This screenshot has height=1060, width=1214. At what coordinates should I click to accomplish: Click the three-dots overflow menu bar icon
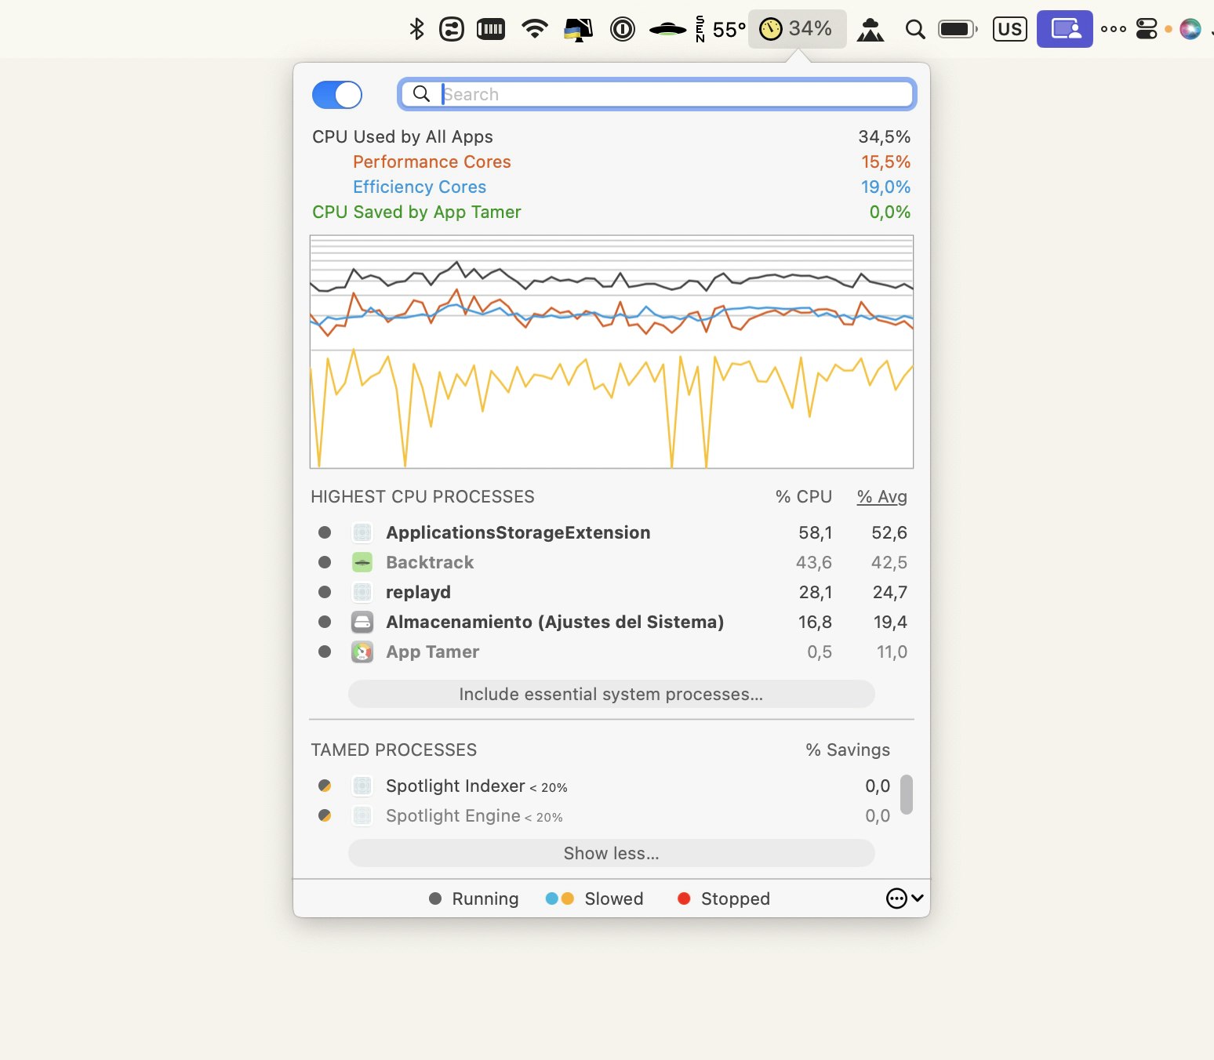pyautogui.click(x=1114, y=30)
